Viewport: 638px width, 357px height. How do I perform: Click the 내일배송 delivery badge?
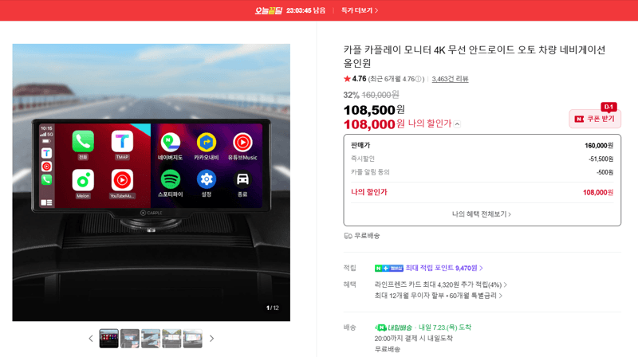coord(393,328)
